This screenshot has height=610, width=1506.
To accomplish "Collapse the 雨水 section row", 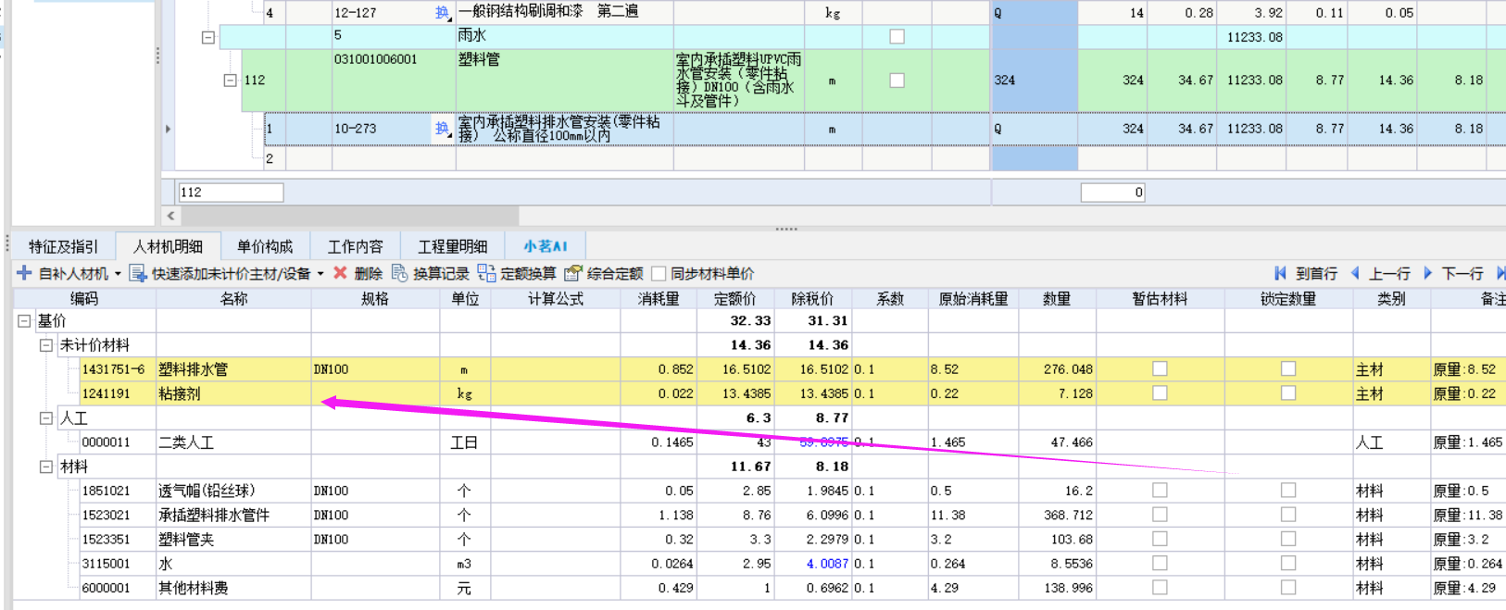I will coord(208,37).
